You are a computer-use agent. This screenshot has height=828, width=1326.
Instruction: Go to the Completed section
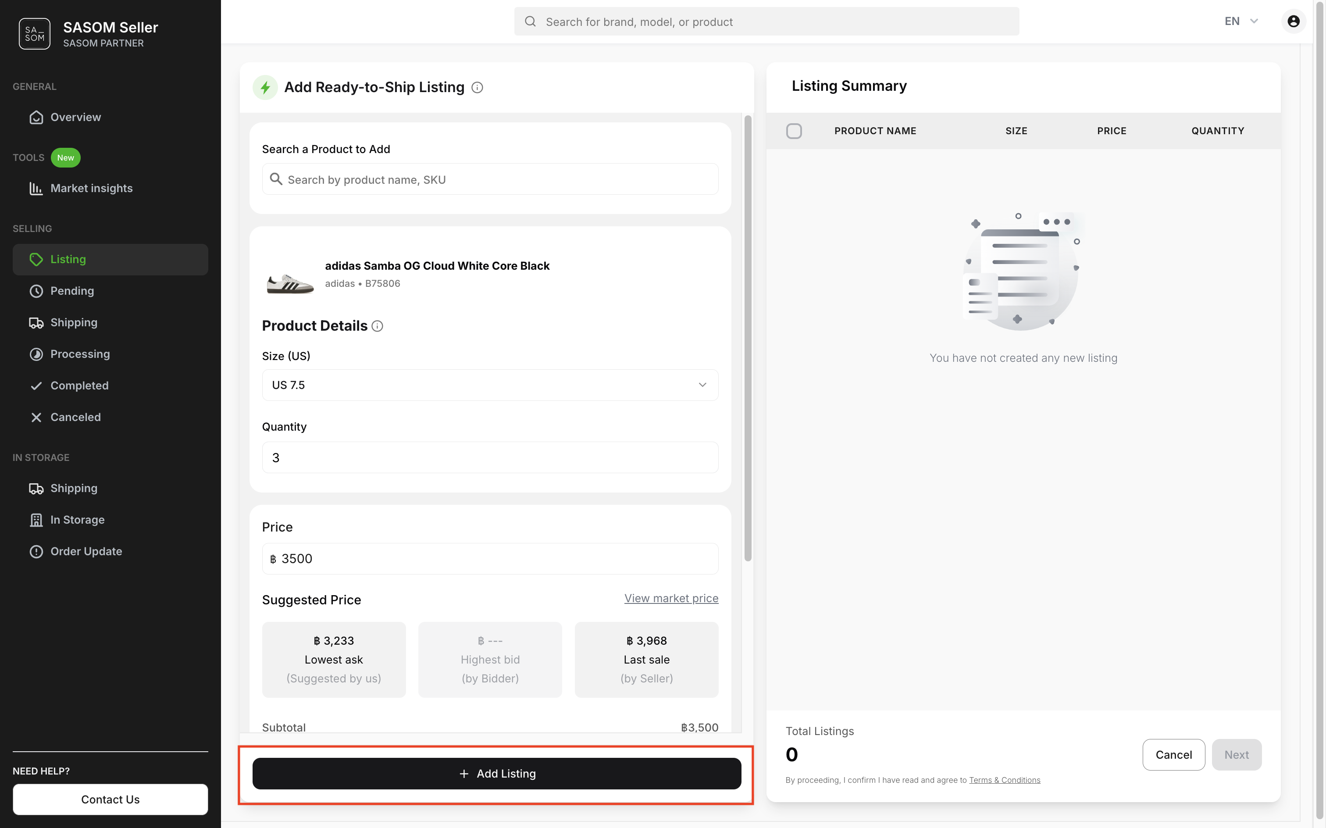(79, 385)
